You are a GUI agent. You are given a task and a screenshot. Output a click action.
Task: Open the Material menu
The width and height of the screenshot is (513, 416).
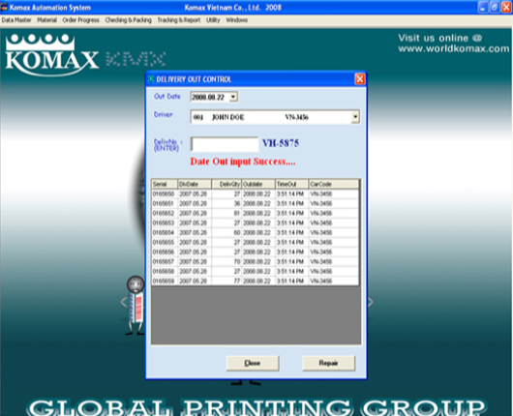pos(46,20)
